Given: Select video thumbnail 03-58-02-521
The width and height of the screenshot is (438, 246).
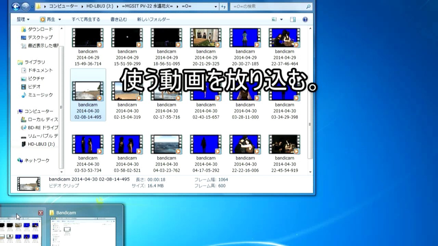Looking at the screenshot, I should 127,144.
